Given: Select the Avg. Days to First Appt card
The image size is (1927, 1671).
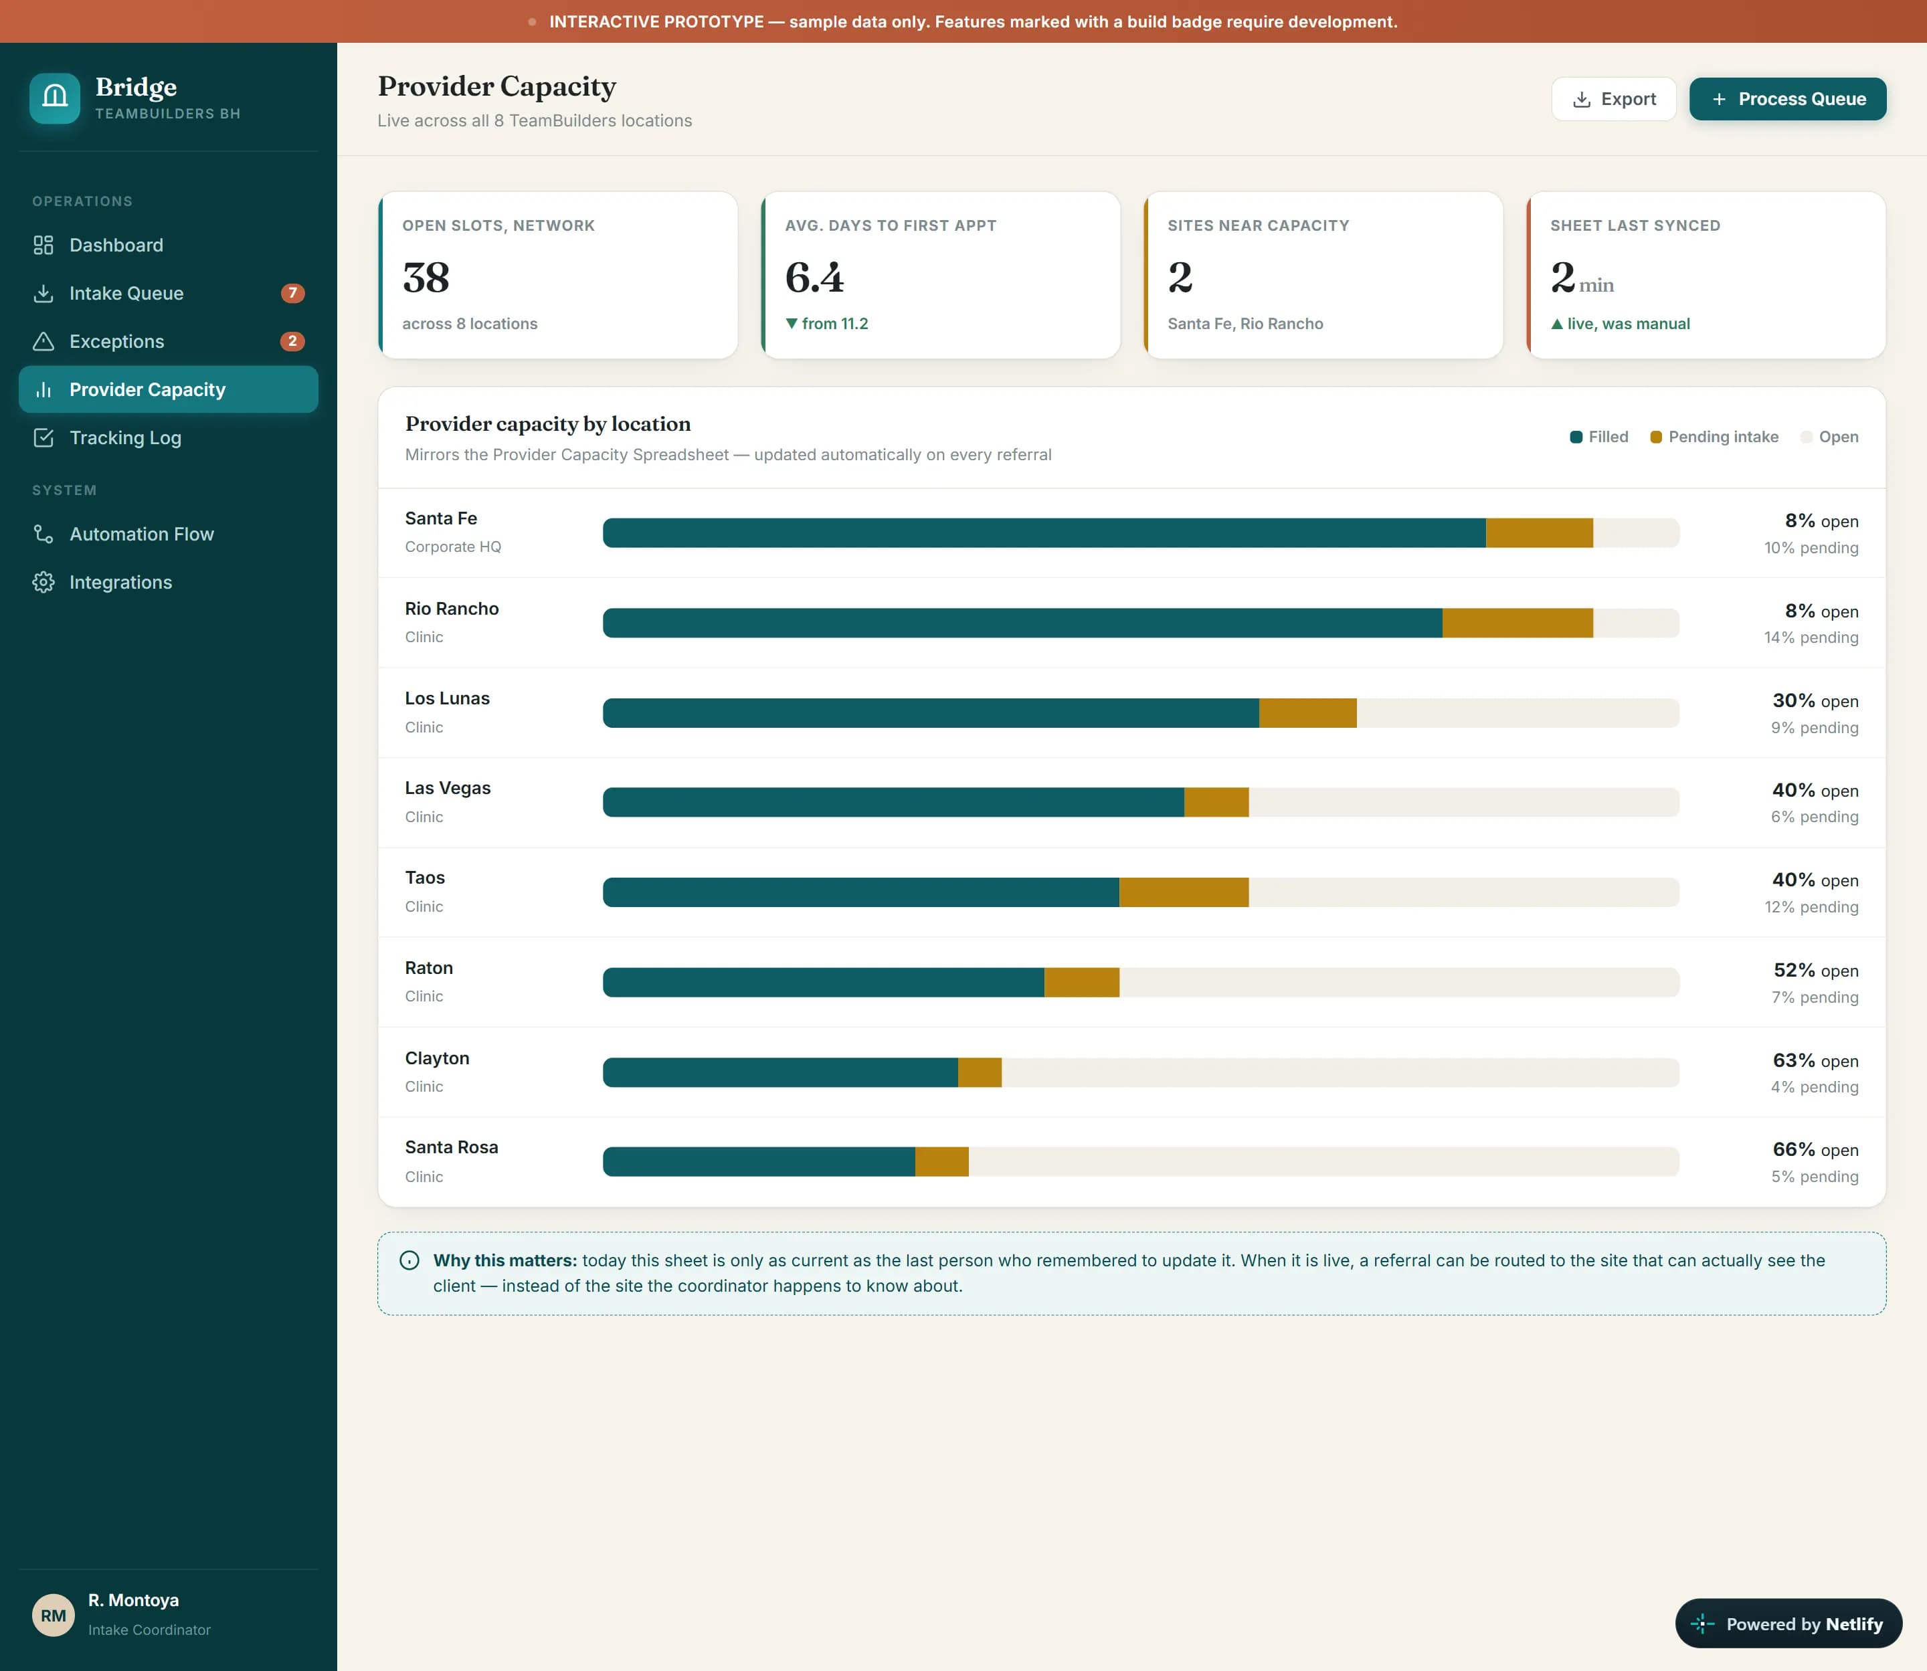Looking at the screenshot, I should pyautogui.click(x=940, y=275).
